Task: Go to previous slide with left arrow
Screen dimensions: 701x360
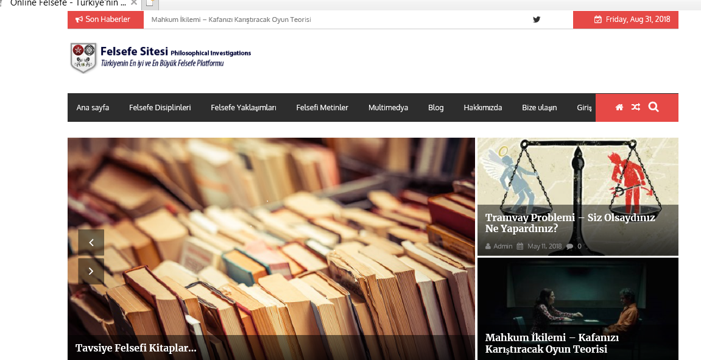Action: [x=91, y=242]
